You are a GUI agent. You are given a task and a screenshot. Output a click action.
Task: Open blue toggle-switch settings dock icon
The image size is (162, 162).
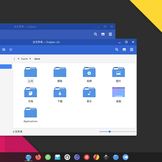click(x=126, y=157)
